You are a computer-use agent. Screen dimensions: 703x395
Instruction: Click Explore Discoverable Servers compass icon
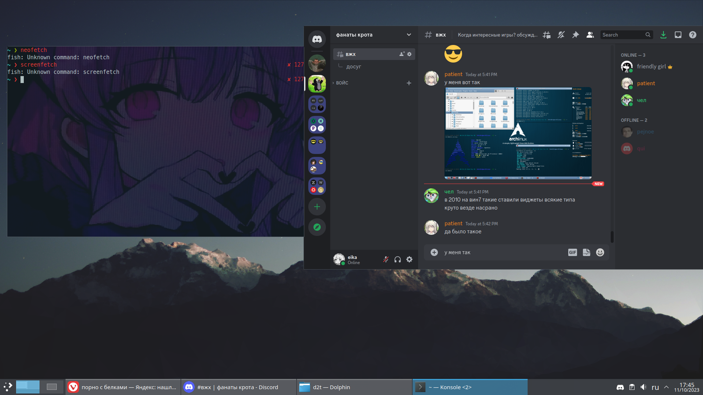click(317, 227)
